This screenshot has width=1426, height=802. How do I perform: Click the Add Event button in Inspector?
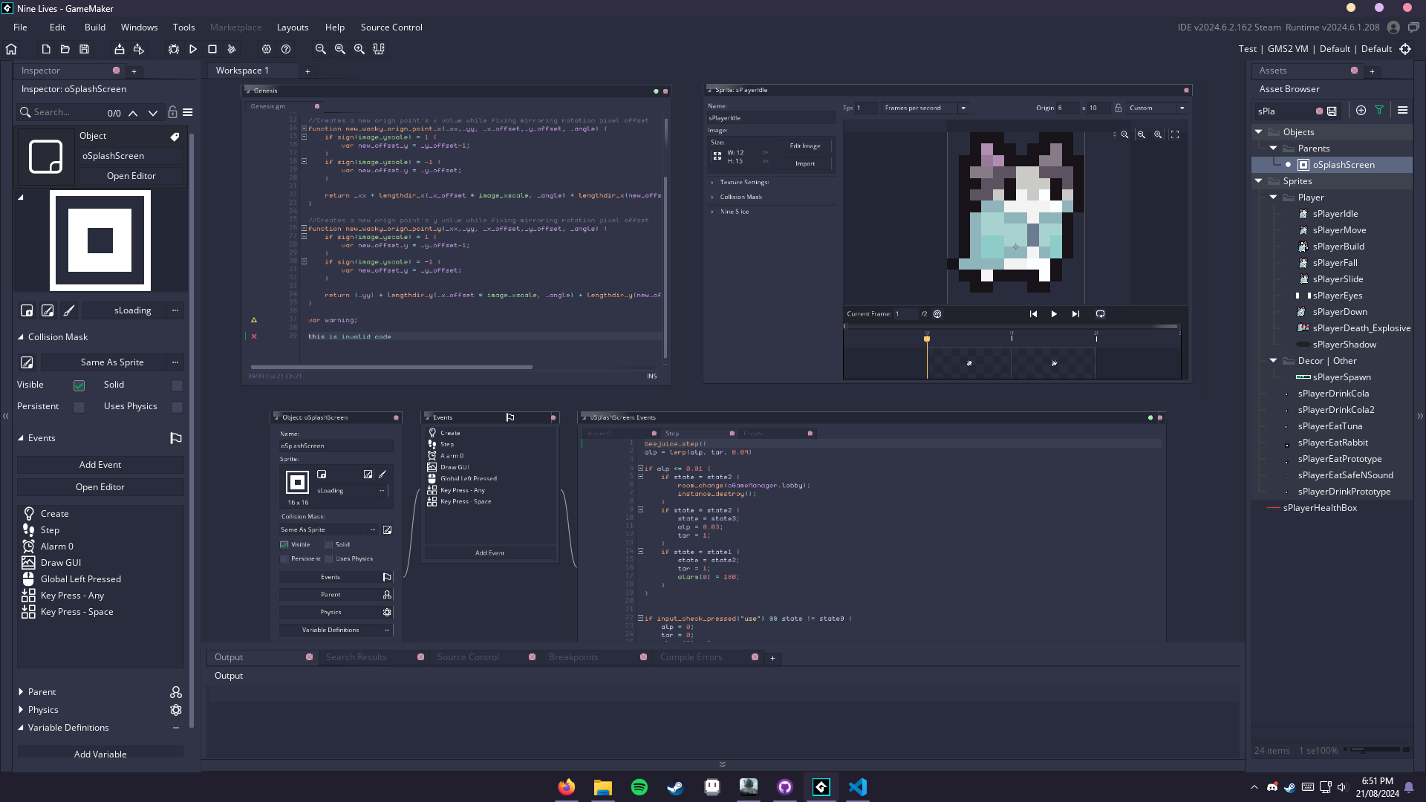click(100, 465)
